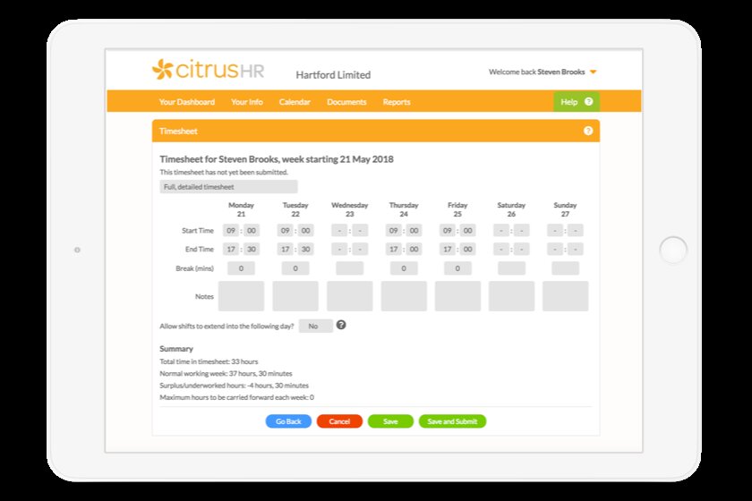Toggle the allow shifts to extend No selector

tap(315, 327)
